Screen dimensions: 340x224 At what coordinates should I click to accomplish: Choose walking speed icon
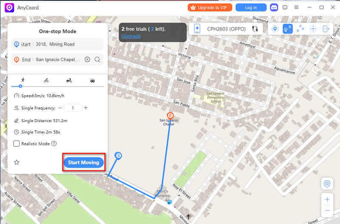click(23, 80)
